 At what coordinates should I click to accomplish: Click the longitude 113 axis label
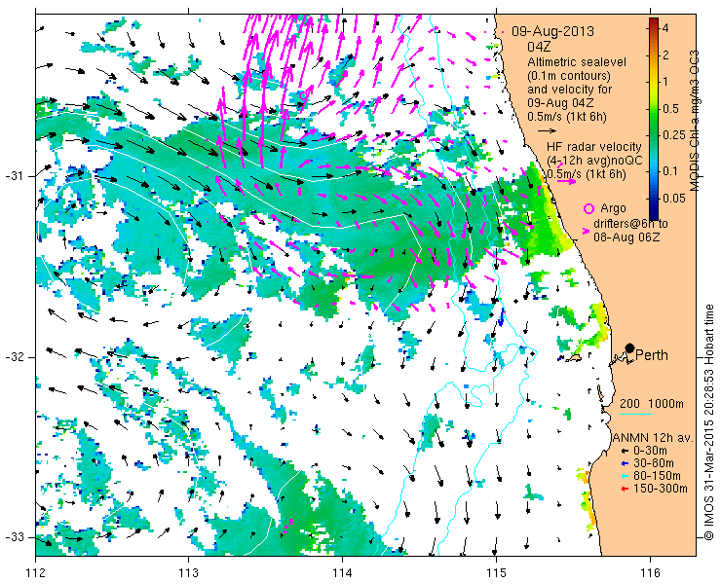(189, 573)
